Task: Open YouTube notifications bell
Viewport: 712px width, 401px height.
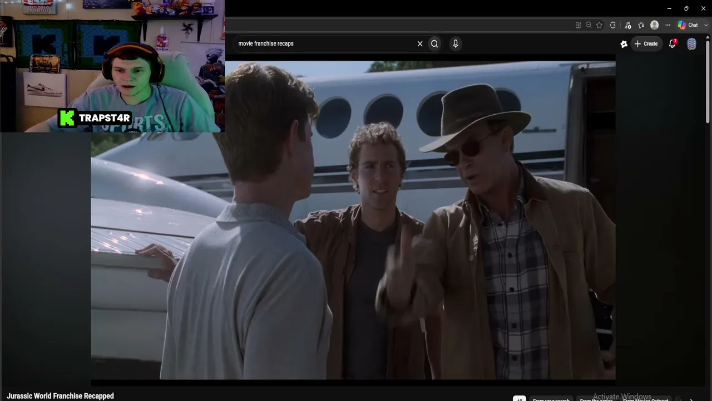Action: 672,43
